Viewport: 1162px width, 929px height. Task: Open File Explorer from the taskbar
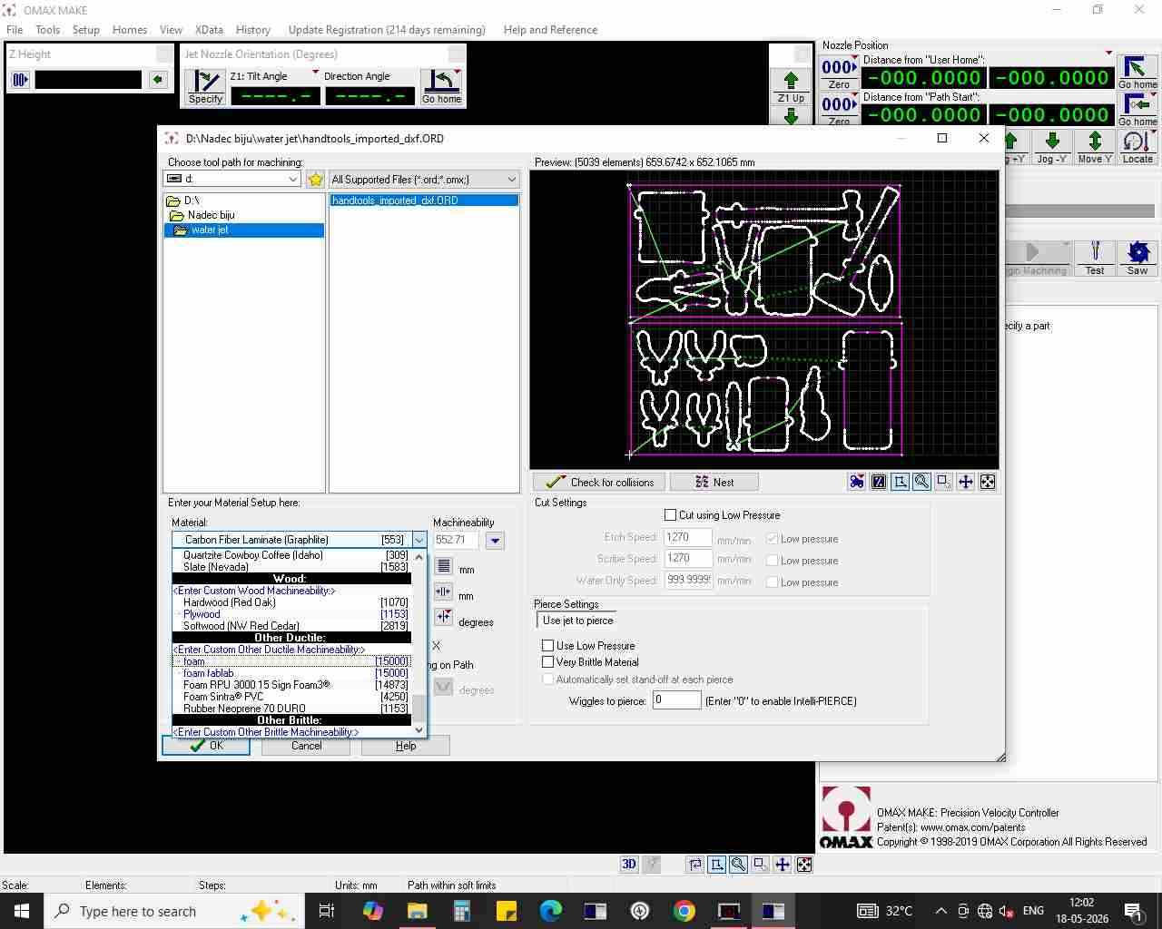click(417, 911)
